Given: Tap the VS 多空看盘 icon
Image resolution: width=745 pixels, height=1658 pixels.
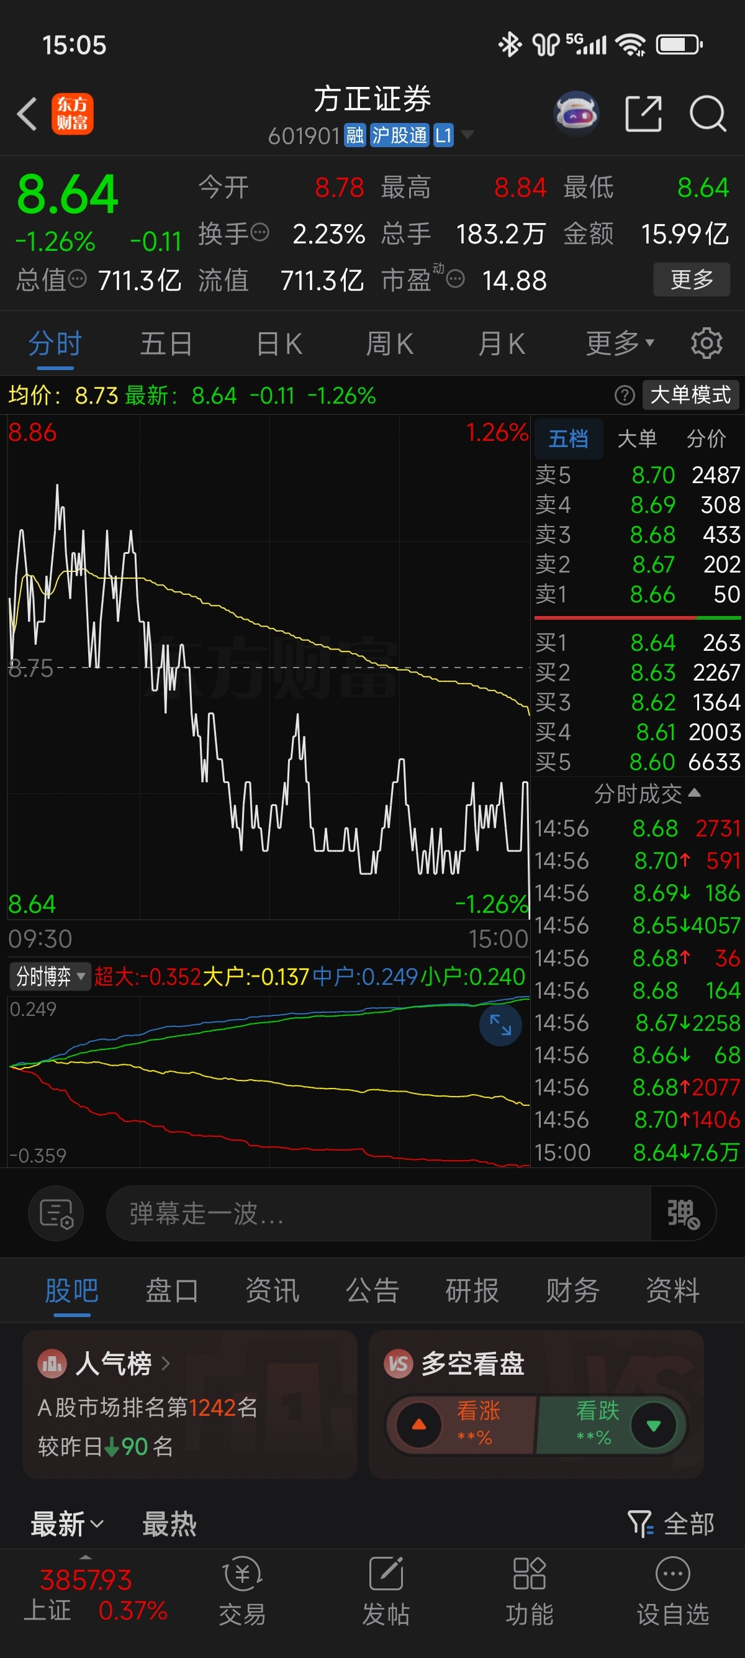Looking at the screenshot, I should (398, 1363).
